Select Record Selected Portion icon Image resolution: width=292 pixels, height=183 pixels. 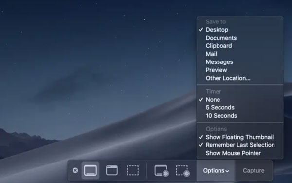pos(182,170)
